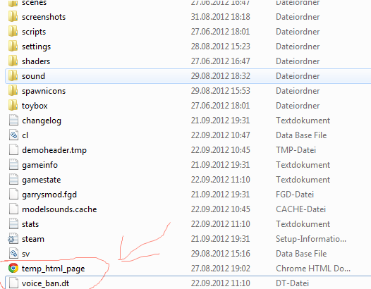This screenshot has height=289, width=371.
Task: Click the temp_html_page file name
Action: pyautogui.click(x=53, y=269)
